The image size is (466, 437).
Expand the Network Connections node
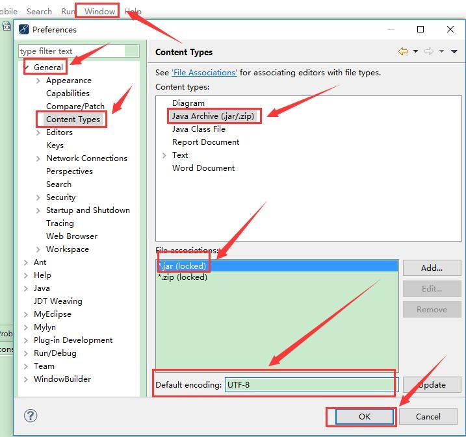[x=38, y=158]
